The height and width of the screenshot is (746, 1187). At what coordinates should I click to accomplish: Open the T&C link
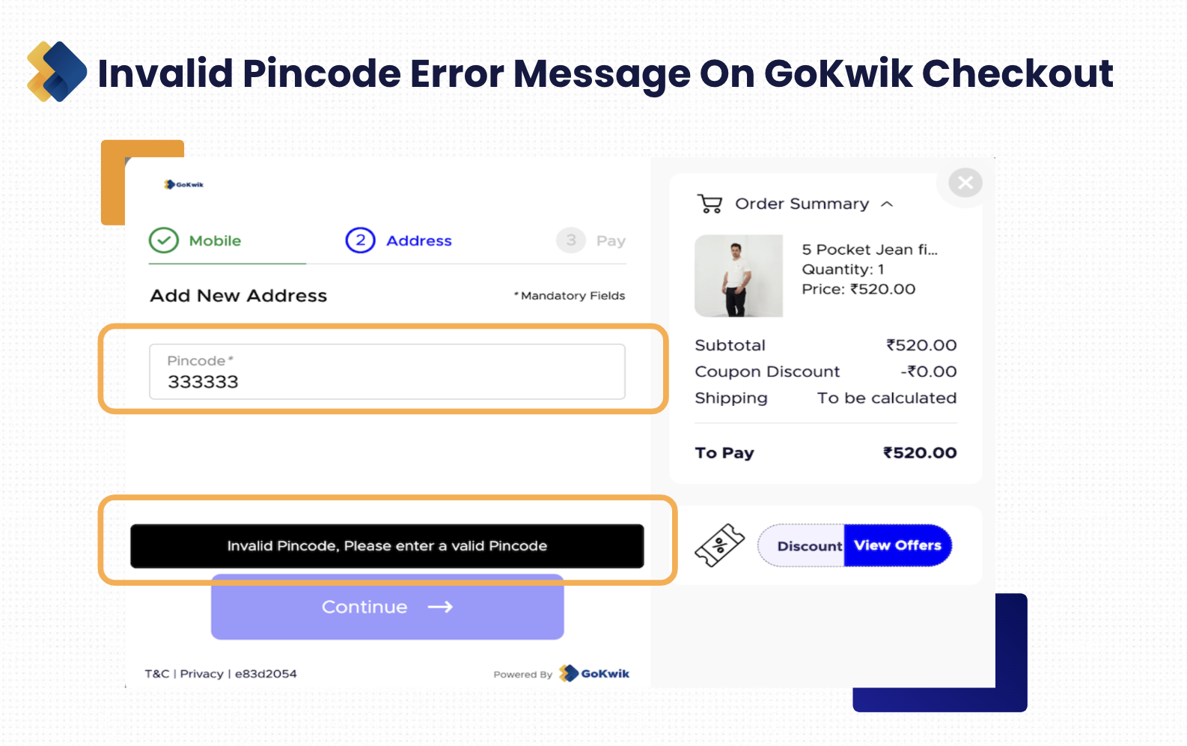156,673
